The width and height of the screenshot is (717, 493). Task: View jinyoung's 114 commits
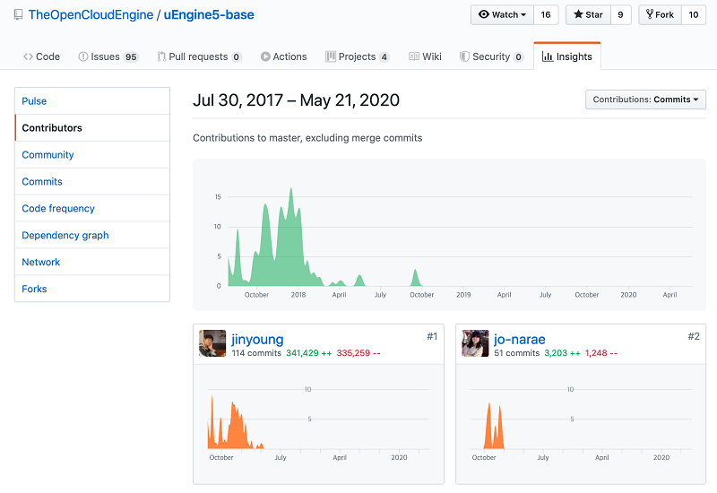[256, 353]
